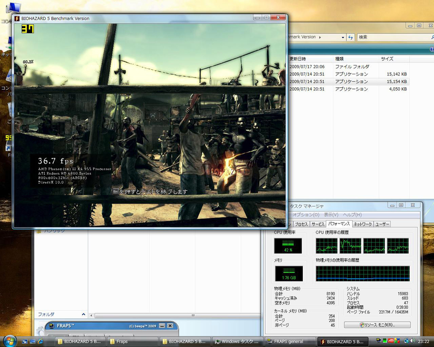Click the network tray icon
434x347 pixels.
click(x=406, y=341)
